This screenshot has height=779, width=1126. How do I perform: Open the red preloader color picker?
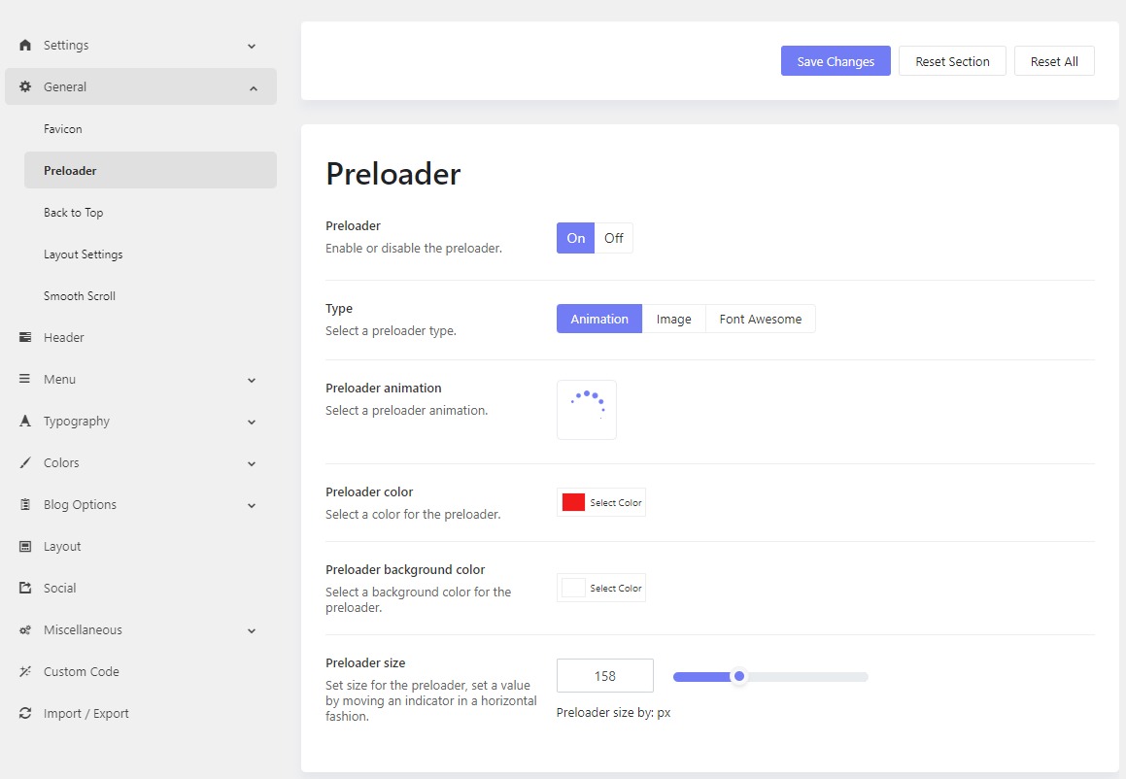[601, 502]
